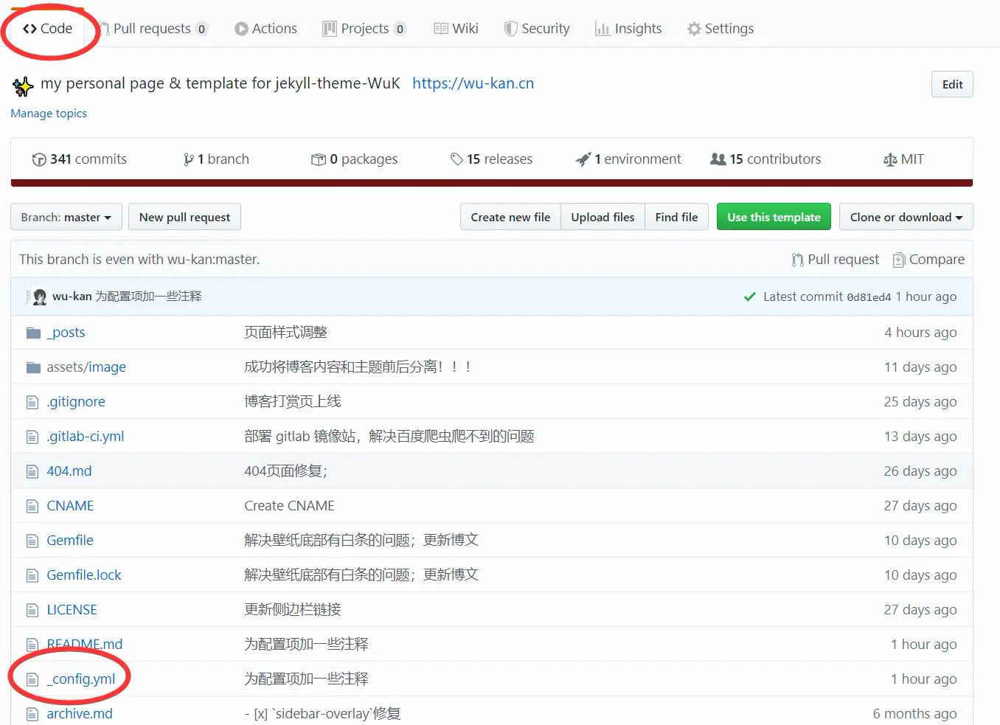Click the Compare diff file icon
Viewport: 1000px width, 725px height.
[x=899, y=260]
